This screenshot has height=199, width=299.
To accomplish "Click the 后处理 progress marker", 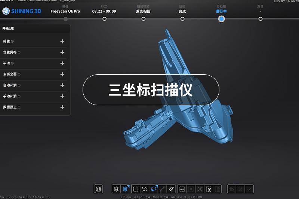I will [x=221, y=19].
